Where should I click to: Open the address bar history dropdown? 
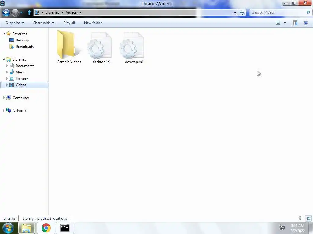[235, 12]
